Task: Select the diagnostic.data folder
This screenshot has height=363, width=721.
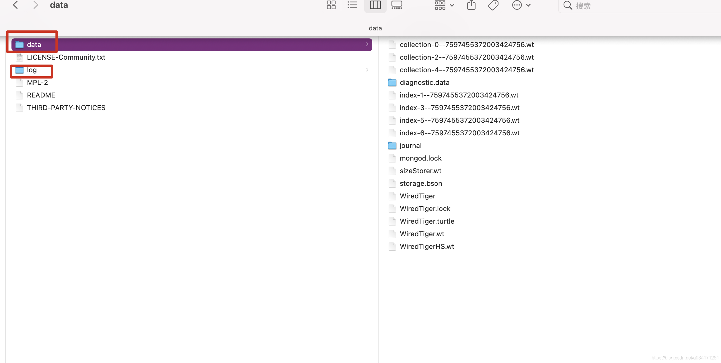Action: (x=424, y=83)
